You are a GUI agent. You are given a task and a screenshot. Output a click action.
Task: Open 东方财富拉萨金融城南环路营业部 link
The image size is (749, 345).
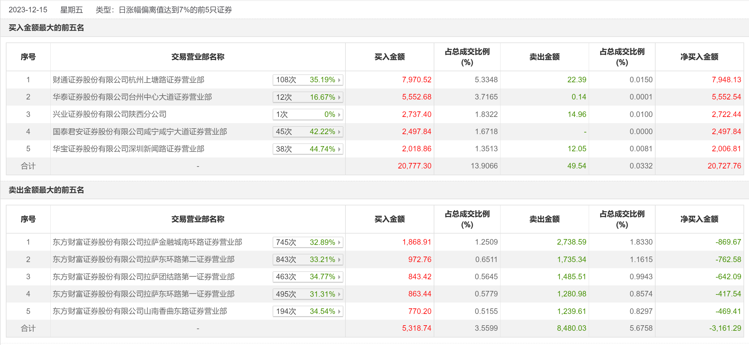tap(148, 242)
